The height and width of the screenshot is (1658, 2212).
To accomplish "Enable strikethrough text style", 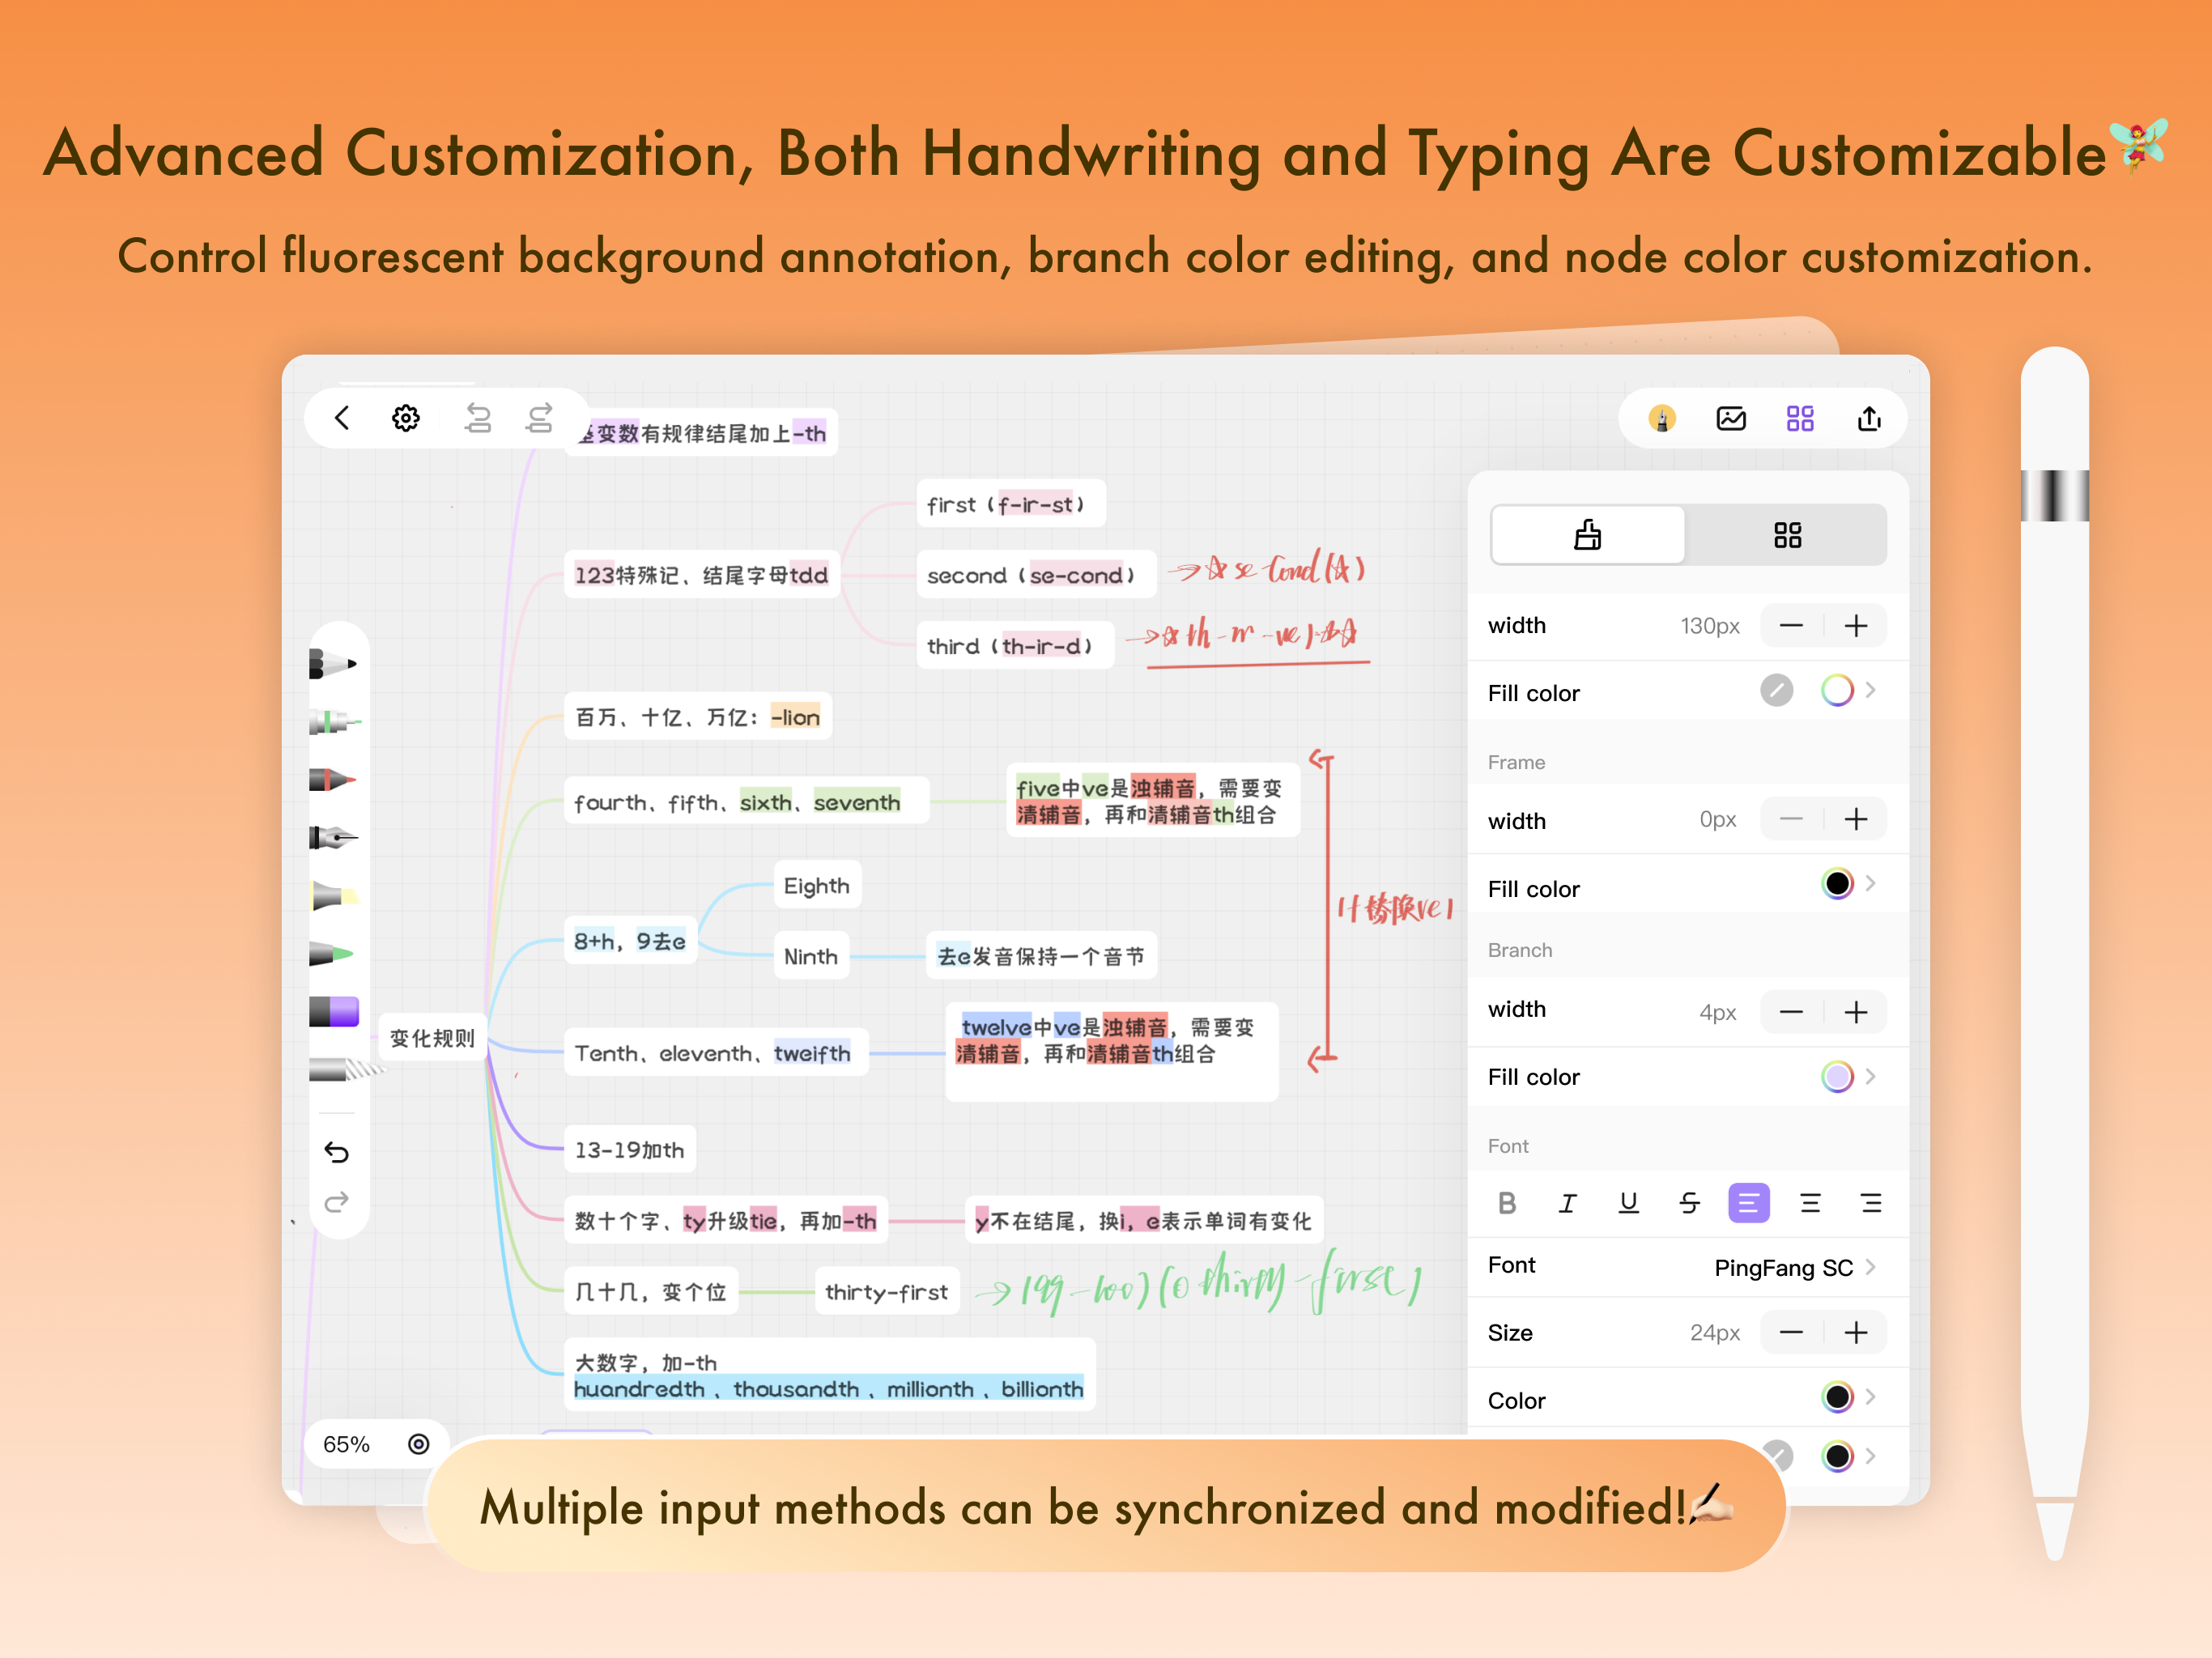I will [x=1689, y=1203].
